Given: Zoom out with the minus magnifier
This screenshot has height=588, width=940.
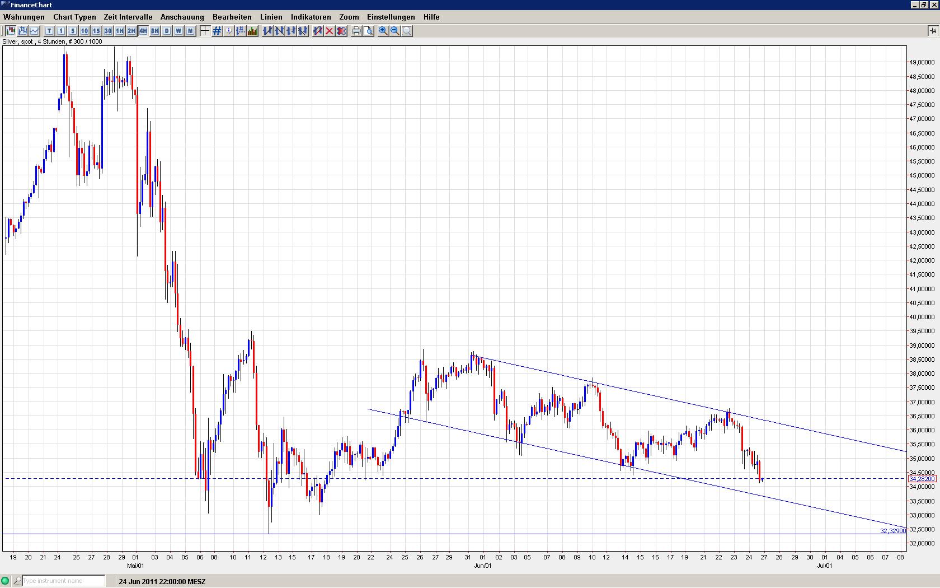Looking at the screenshot, I should (x=395, y=31).
